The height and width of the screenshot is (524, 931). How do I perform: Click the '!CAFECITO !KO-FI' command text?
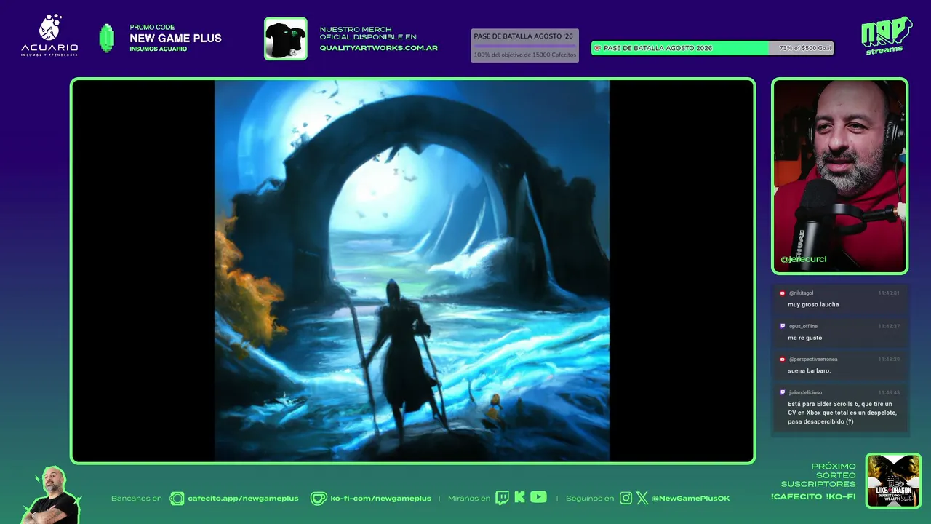[x=813, y=496]
